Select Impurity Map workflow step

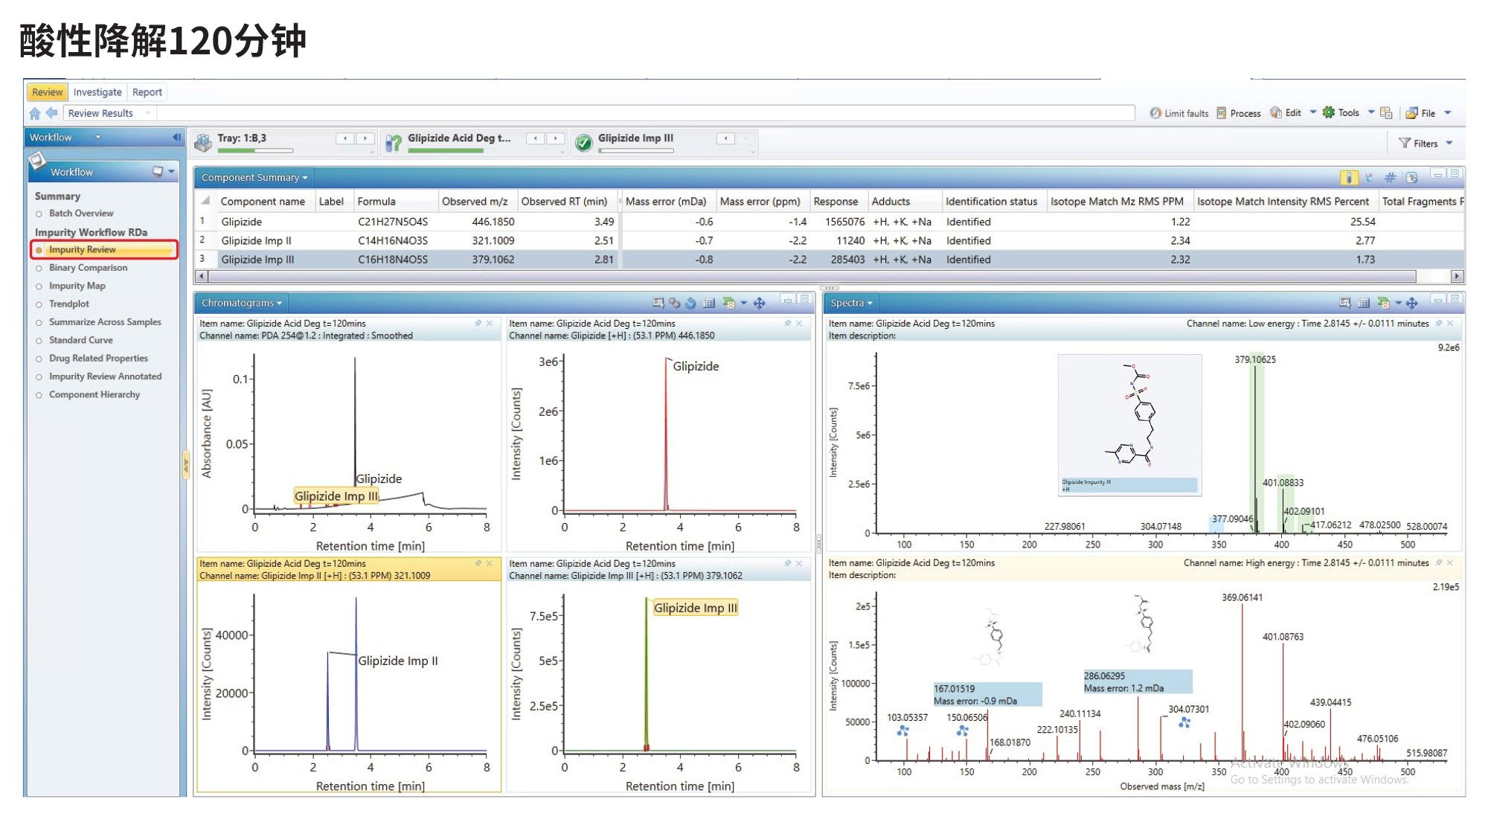77,286
